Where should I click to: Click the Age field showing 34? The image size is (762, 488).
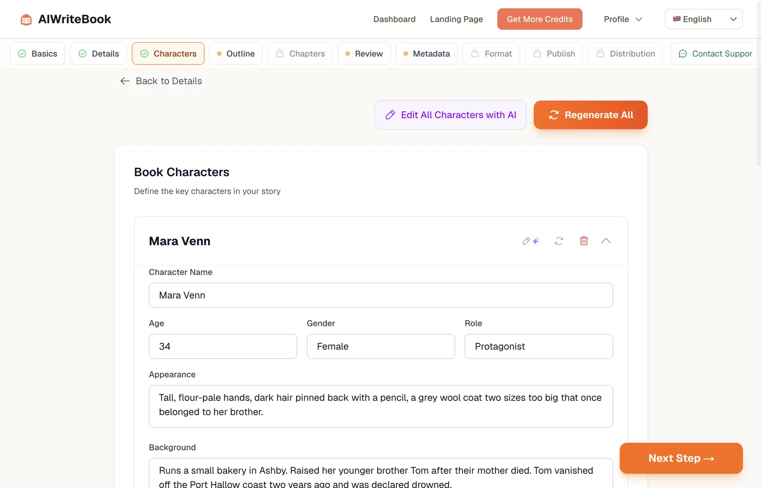click(x=223, y=346)
